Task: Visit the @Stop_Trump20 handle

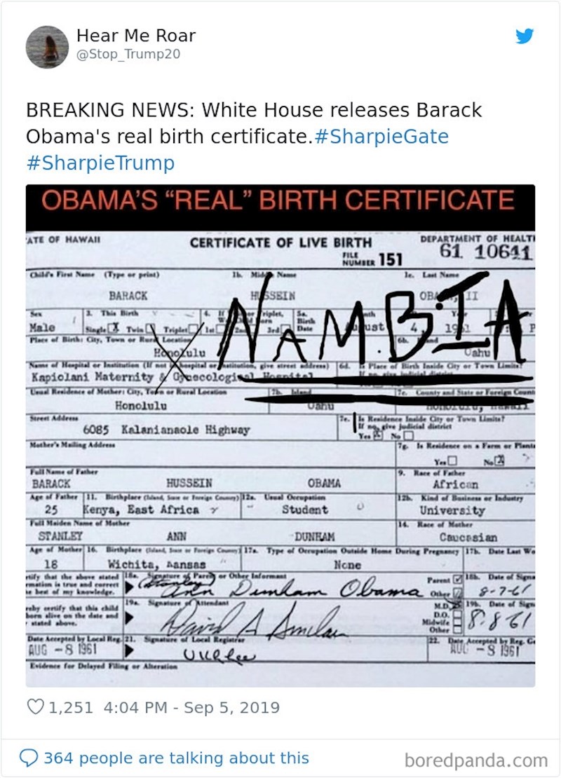Action: (128, 55)
